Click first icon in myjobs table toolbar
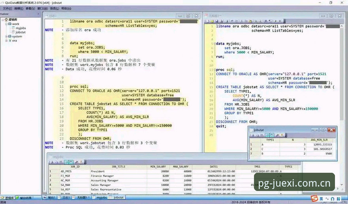The image size is (348, 204). [52, 162]
